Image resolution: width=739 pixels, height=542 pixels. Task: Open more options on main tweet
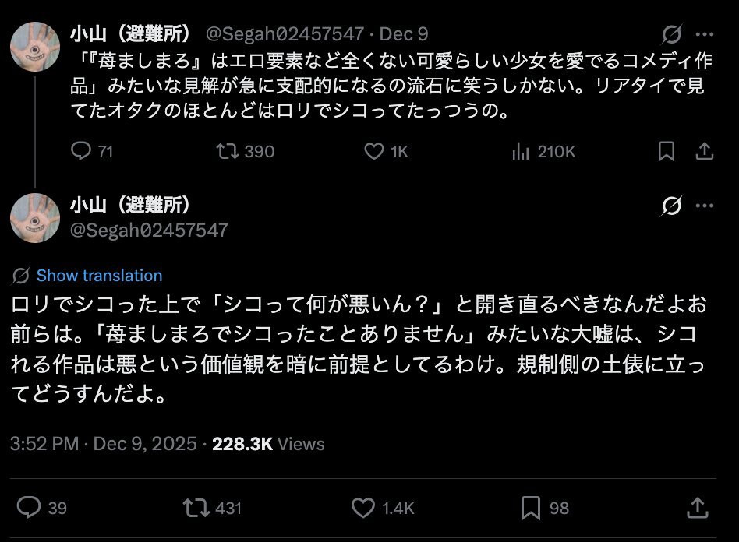[704, 206]
